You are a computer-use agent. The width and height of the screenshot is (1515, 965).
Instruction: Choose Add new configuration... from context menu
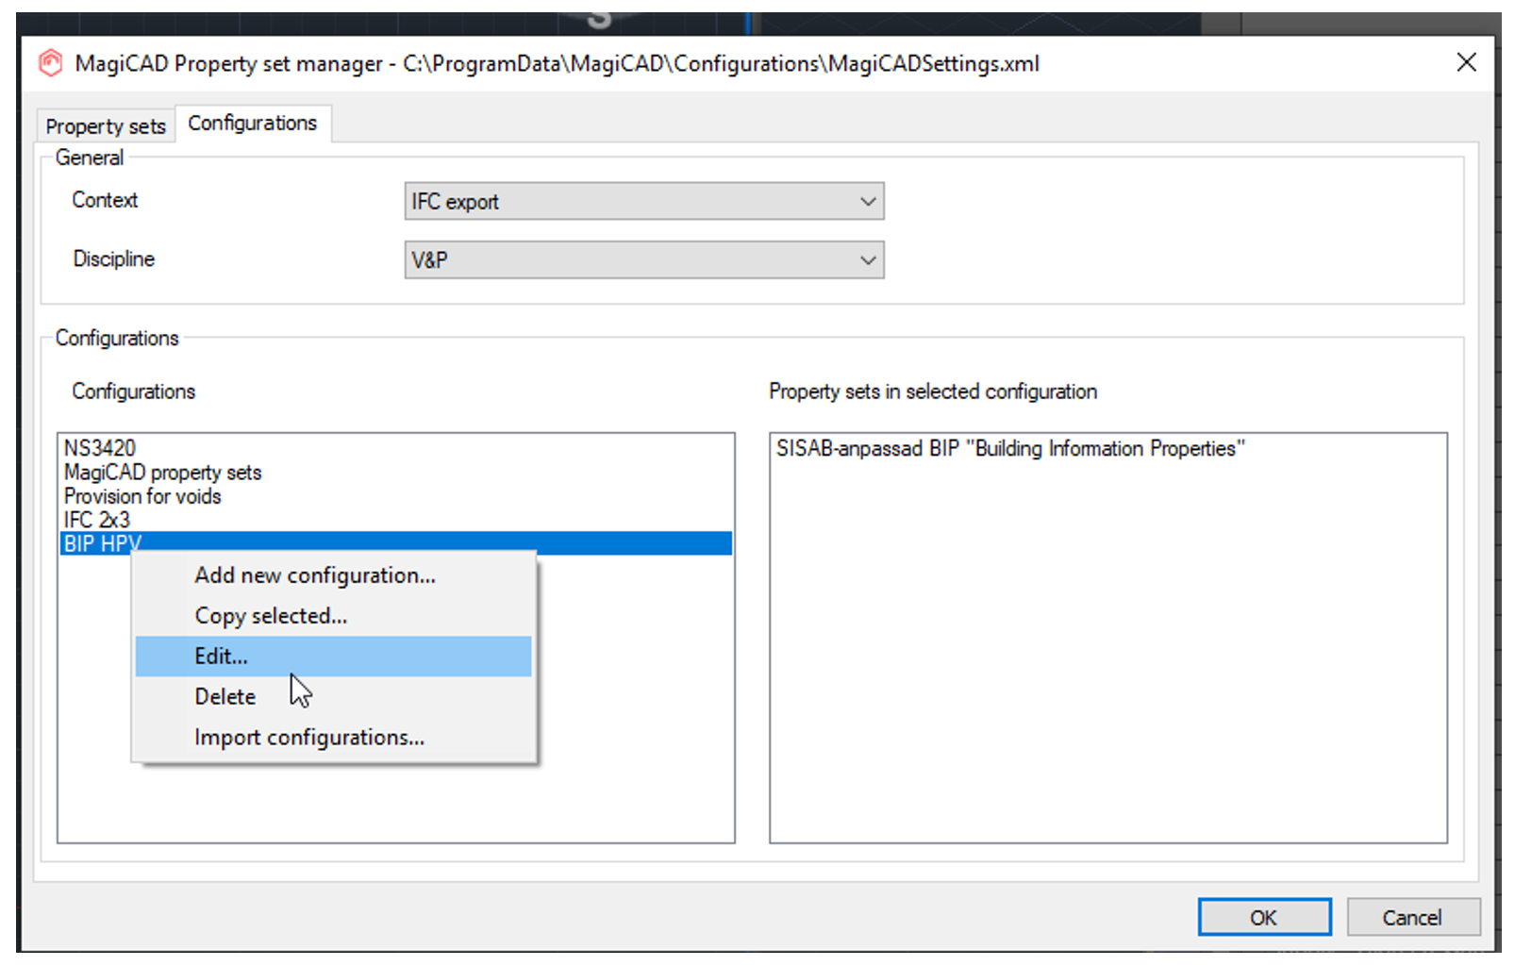coord(334,575)
